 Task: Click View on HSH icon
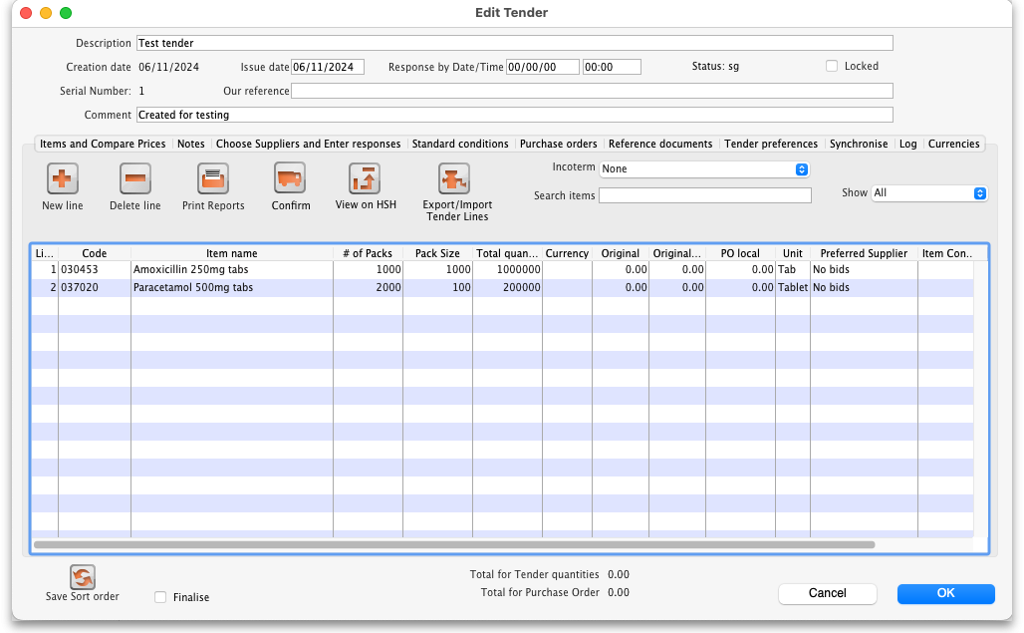click(365, 179)
